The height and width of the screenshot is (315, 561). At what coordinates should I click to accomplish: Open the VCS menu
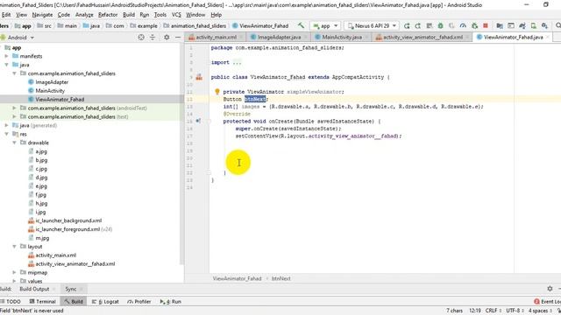pos(176,15)
